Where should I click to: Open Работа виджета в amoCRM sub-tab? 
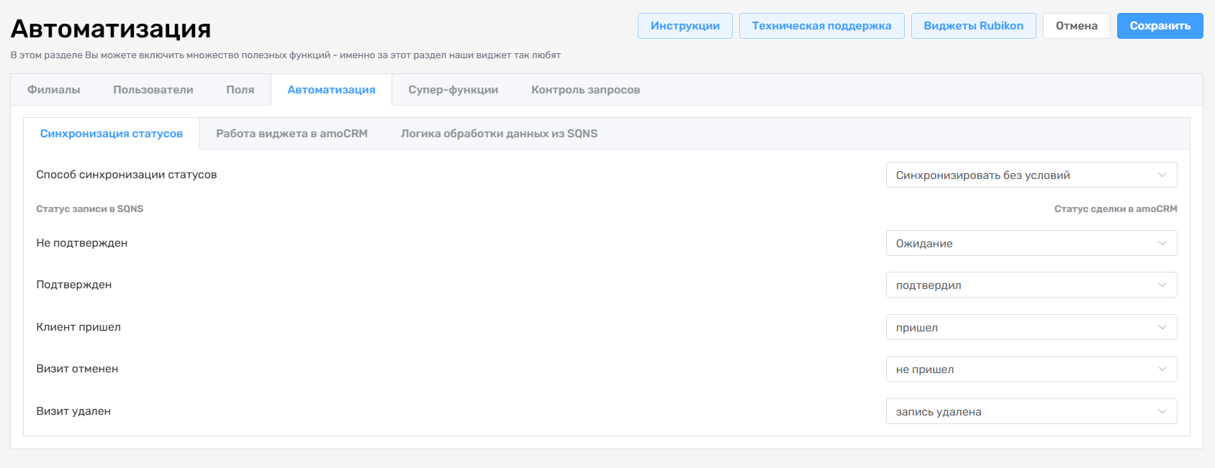[292, 134]
